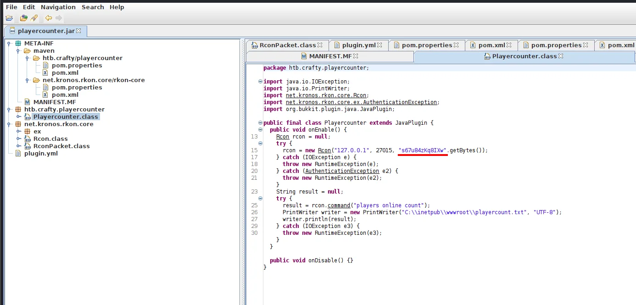Close the MANIFEST.MF tab
Image resolution: width=636 pixels, height=305 pixels.
356,56
